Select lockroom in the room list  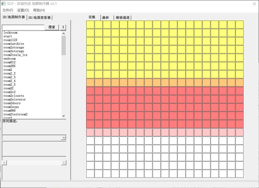point(10,33)
